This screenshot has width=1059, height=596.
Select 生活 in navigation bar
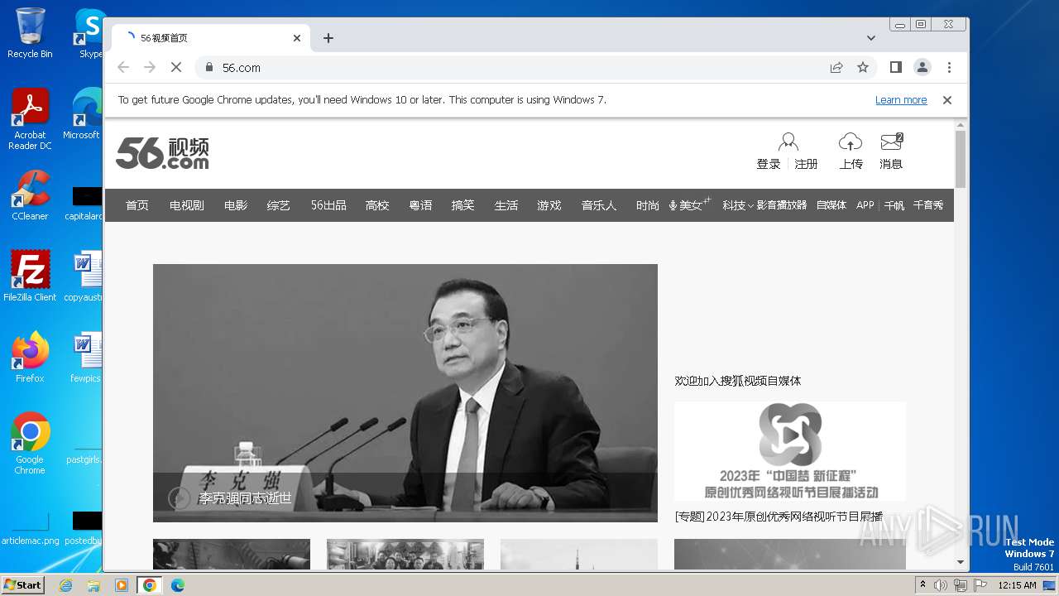click(506, 205)
